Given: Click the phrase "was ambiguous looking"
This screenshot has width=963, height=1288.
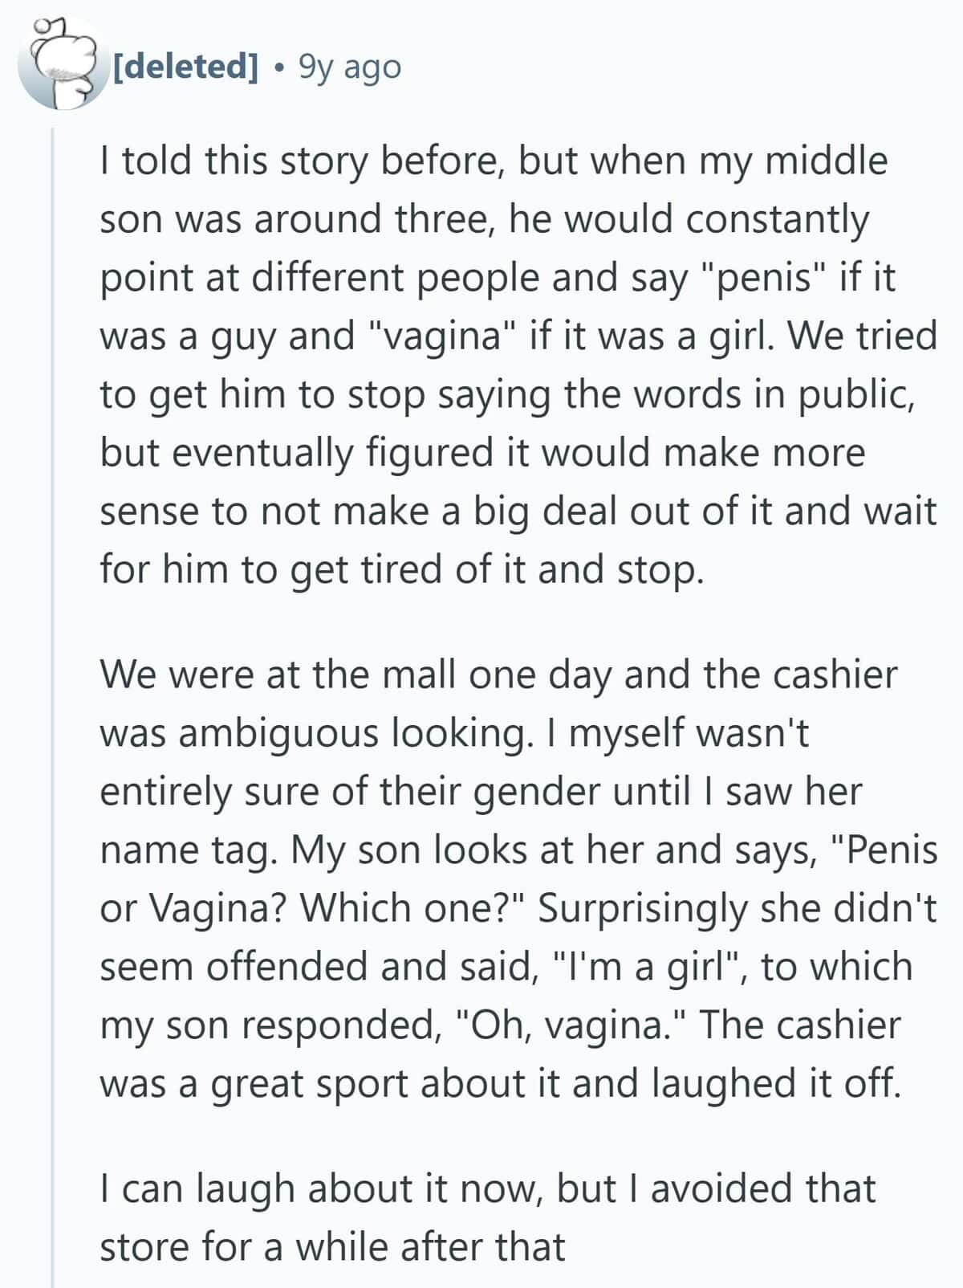Looking at the screenshot, I should pos(311,733).
